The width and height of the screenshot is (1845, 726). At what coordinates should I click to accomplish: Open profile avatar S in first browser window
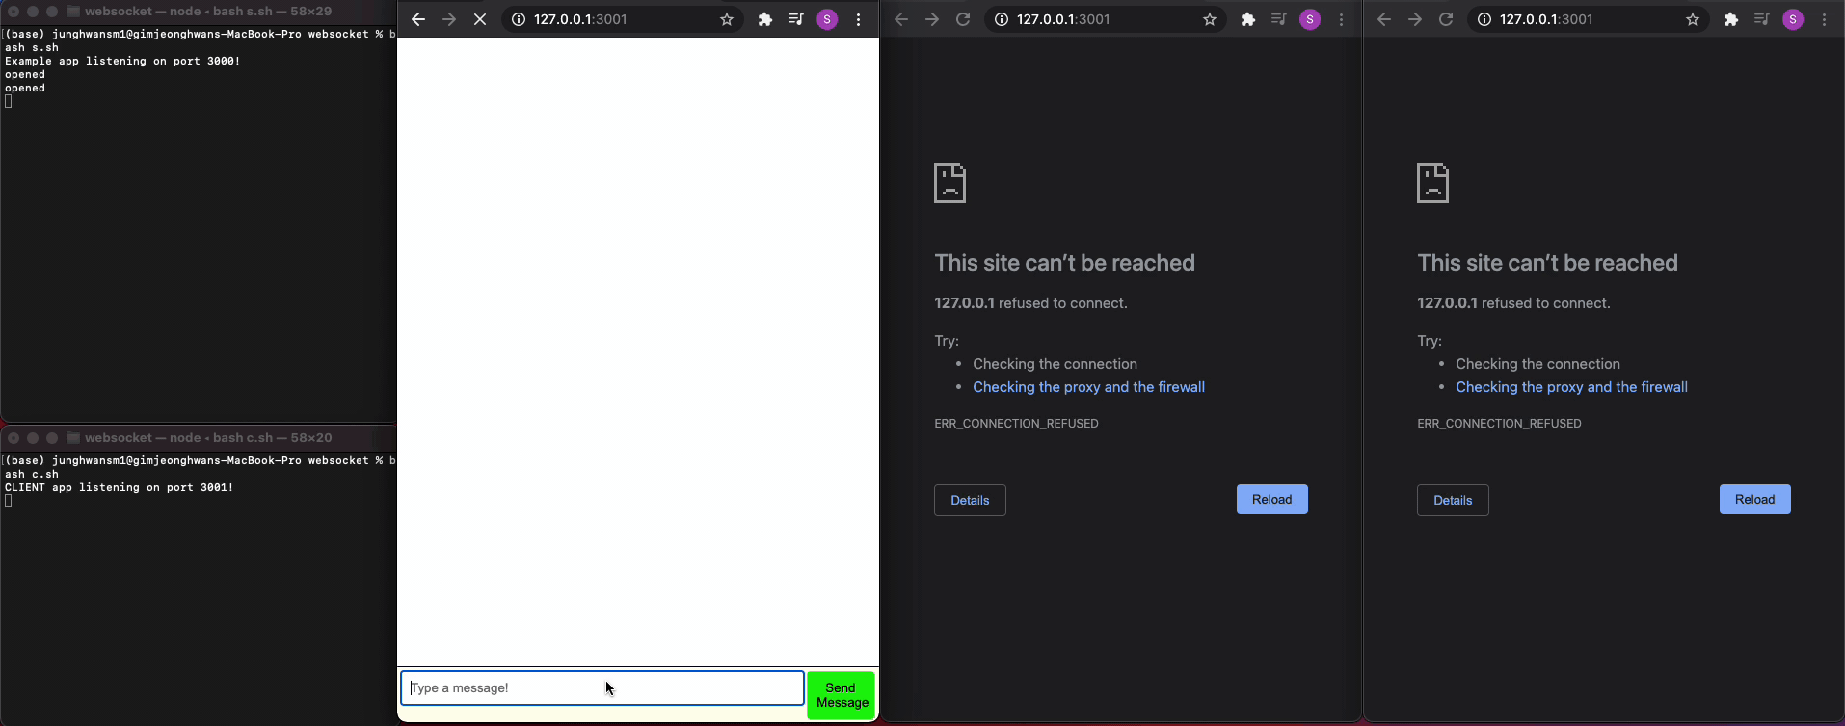pos(827,19)
